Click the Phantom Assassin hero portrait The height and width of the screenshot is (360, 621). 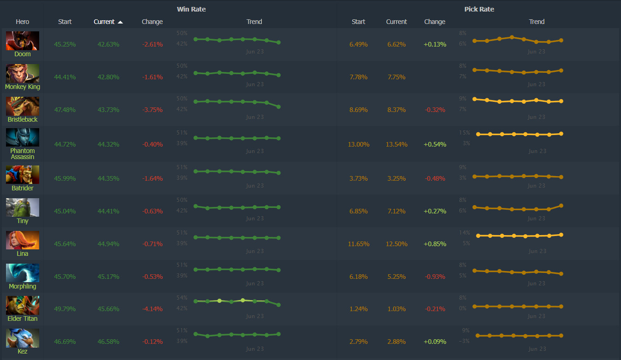pos(22,137)
